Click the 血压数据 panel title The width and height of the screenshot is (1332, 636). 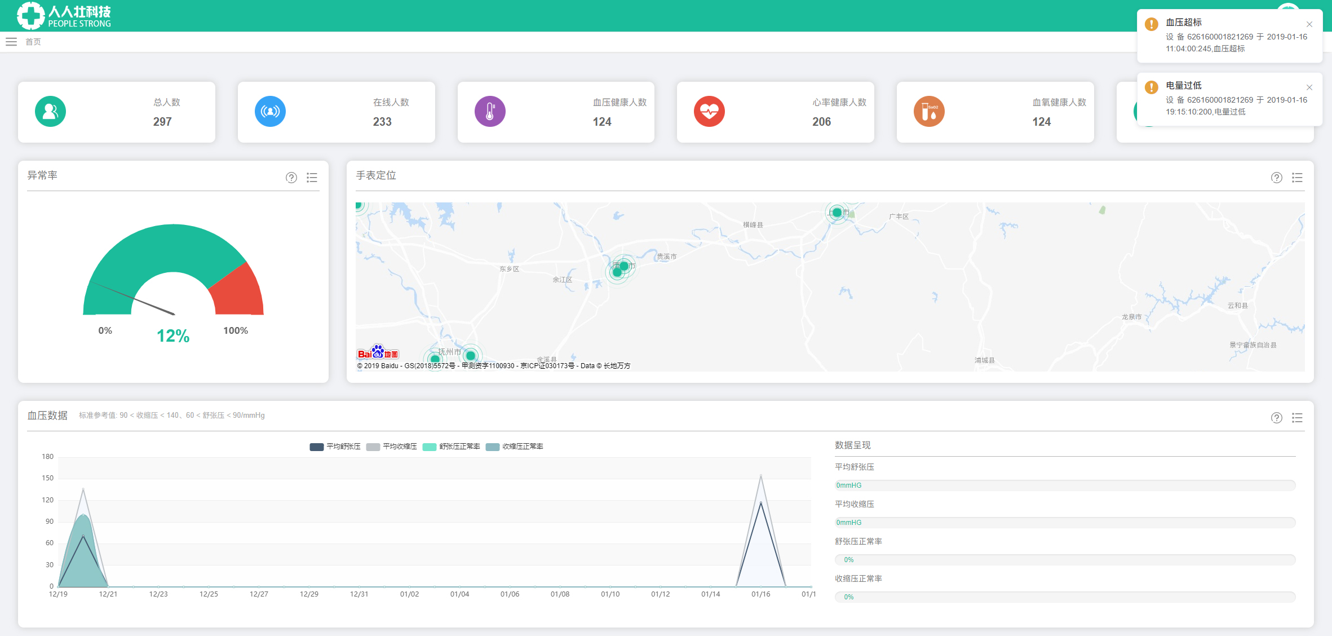click(x=47, y=416)
